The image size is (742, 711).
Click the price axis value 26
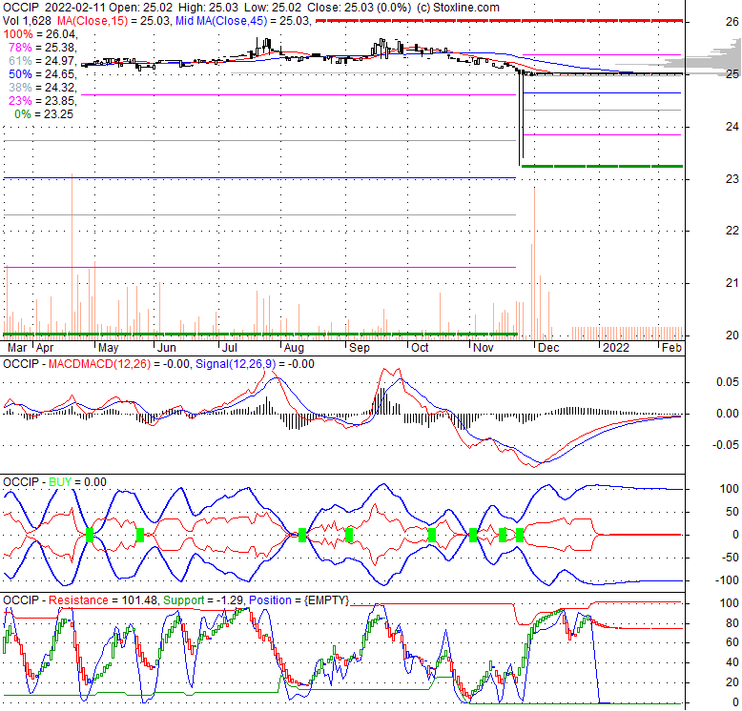pyautogui.click(x=732, y=22)
